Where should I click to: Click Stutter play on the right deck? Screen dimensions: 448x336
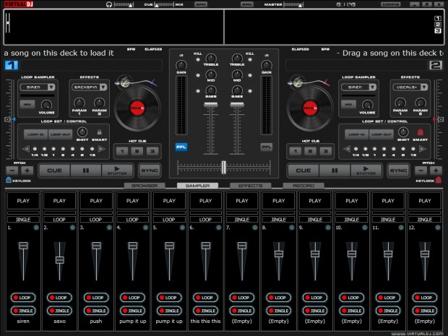366,171
